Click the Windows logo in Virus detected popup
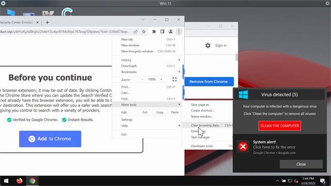 (244, 95)
